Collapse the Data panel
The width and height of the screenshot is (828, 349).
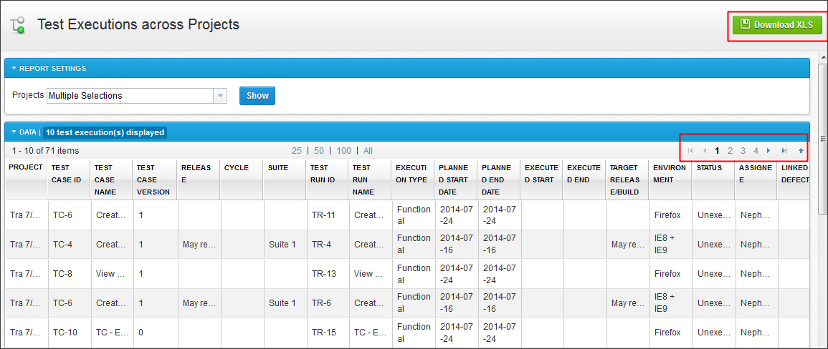coord(14,132)
